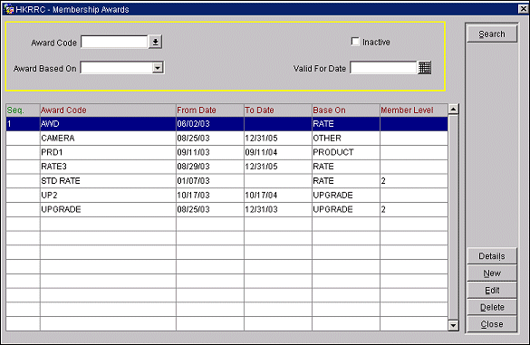The image size is (530, 345).
Task: Click the Delete button
Action: (x=492, y=307)
